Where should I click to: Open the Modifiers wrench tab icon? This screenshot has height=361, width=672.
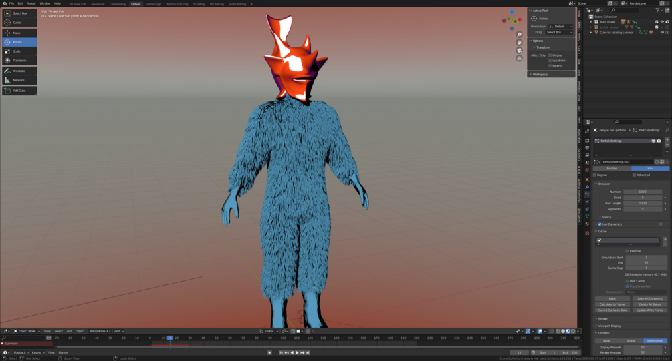587,187
